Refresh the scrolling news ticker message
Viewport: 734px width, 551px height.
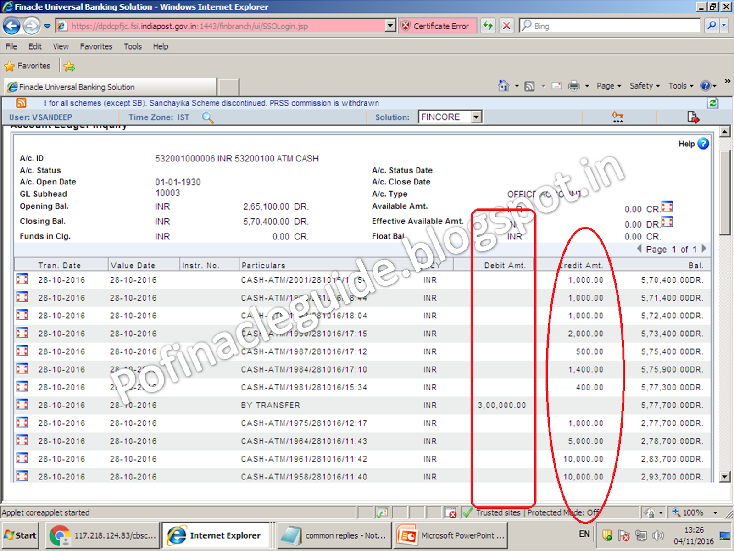click(712, 103)
